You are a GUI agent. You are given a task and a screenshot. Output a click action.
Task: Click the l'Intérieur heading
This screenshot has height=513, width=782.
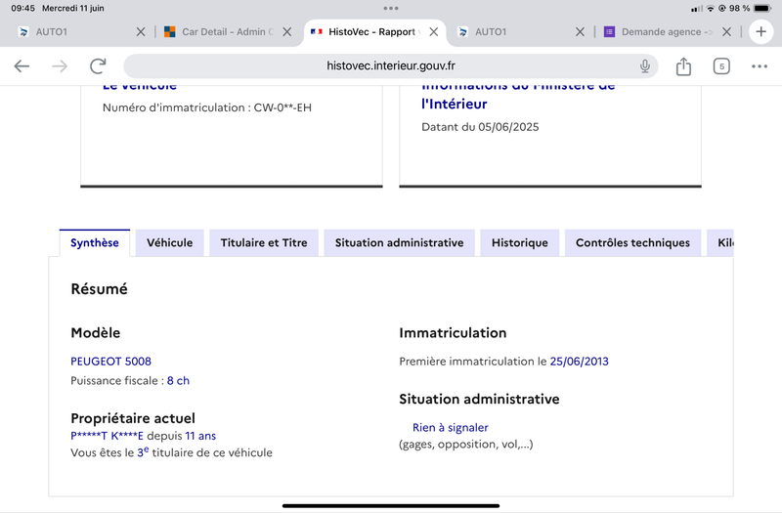(x=454, y=104)
